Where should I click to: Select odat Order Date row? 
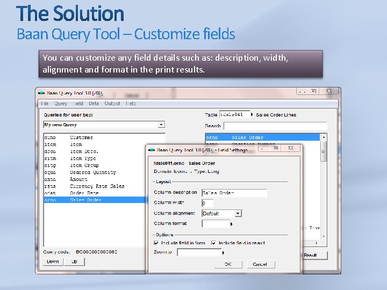(95, 193)
